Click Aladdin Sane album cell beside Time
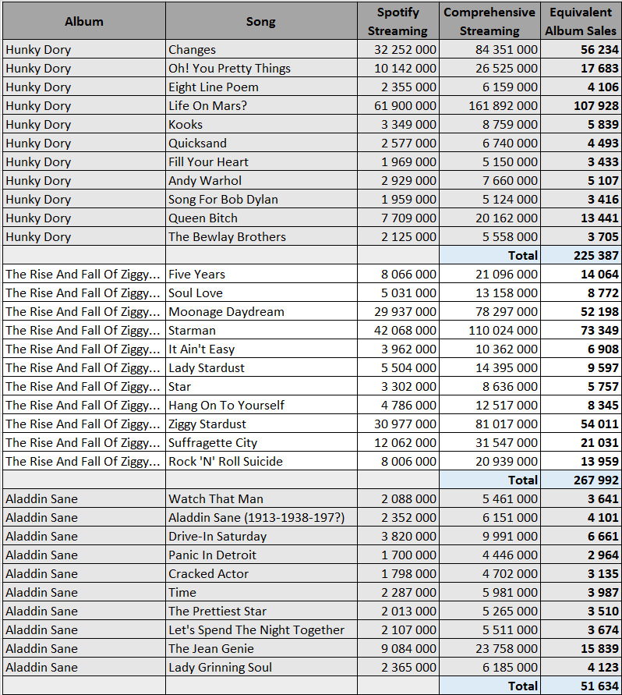The image size is (622, 695). tap(84, 592)
